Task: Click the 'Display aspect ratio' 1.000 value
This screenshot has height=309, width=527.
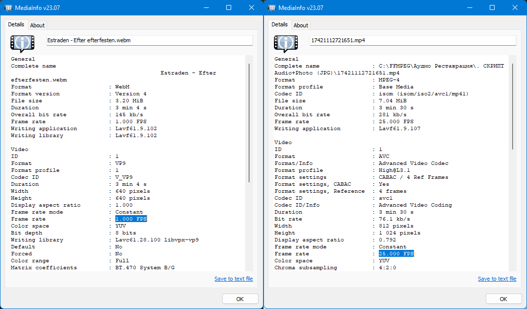Action: [124, 205]
